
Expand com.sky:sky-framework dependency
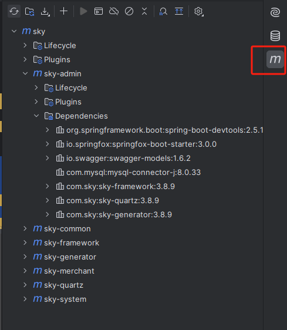(48, 187)
